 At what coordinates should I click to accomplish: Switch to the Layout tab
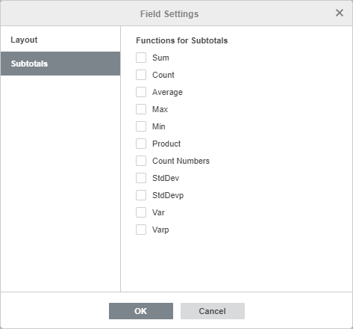[60, 40]
